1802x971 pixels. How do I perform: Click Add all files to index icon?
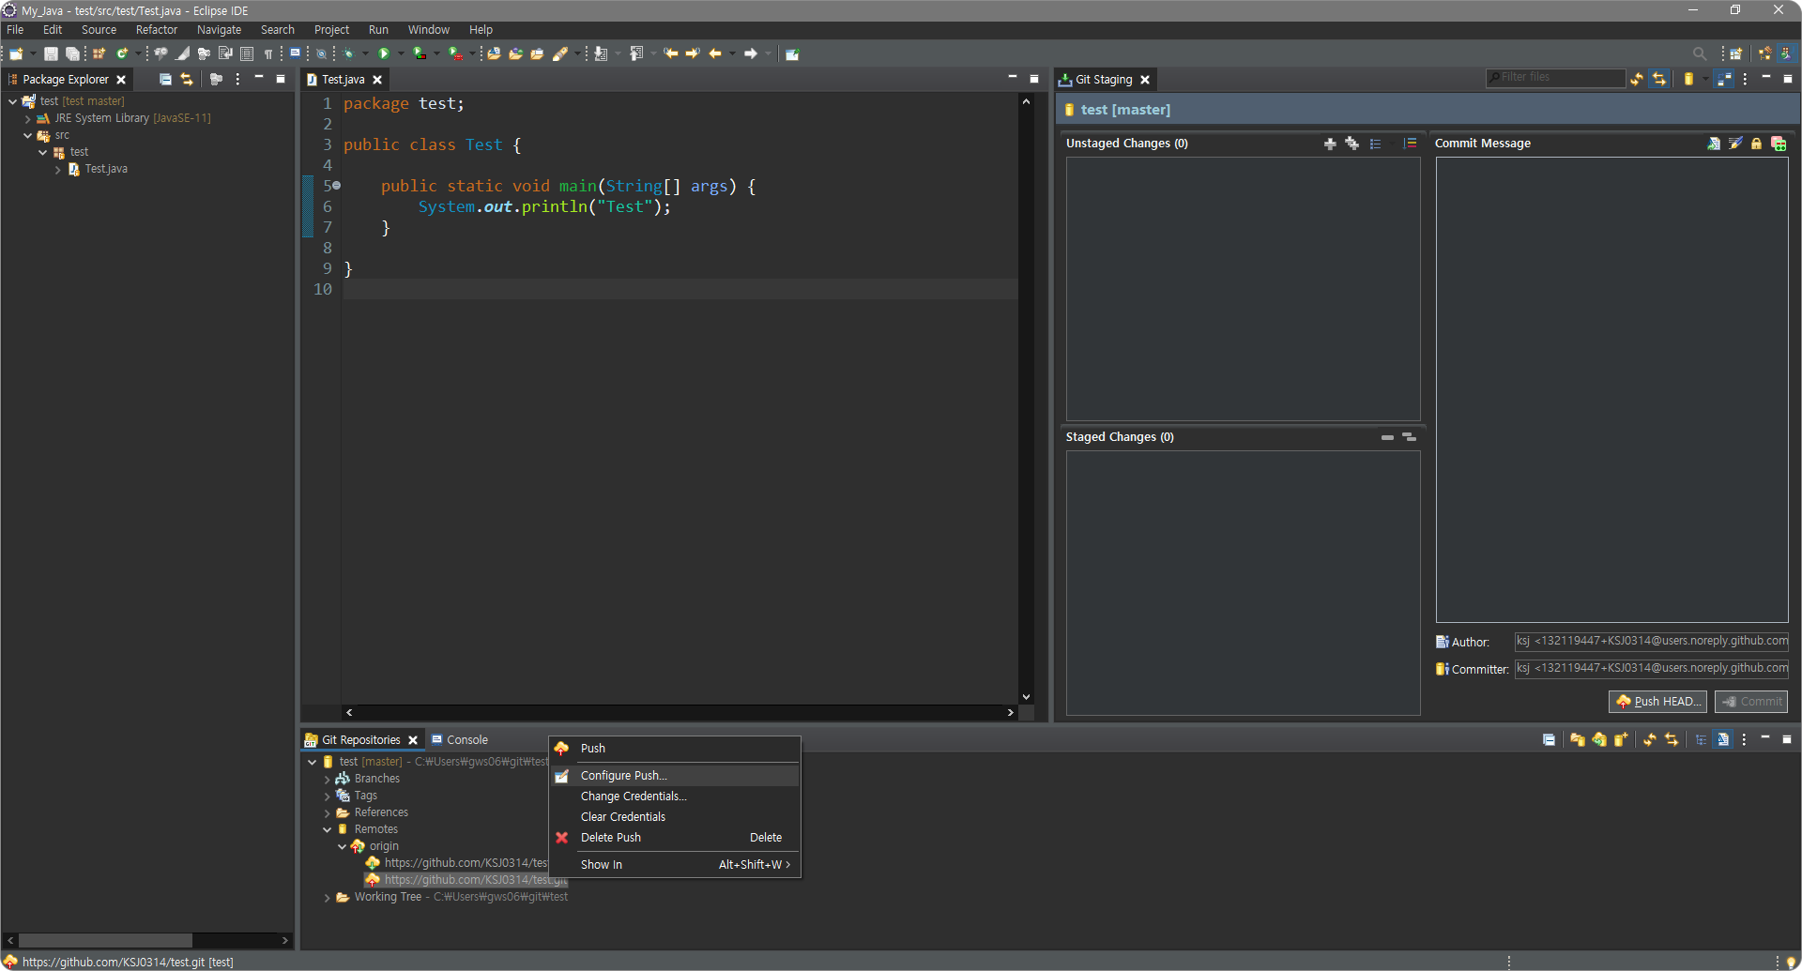click(1351, 144)
